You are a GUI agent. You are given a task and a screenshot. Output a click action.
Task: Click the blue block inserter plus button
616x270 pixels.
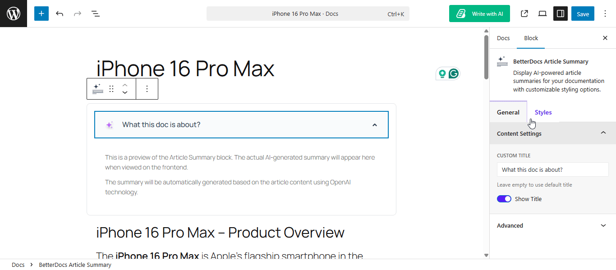click(41, 14)
